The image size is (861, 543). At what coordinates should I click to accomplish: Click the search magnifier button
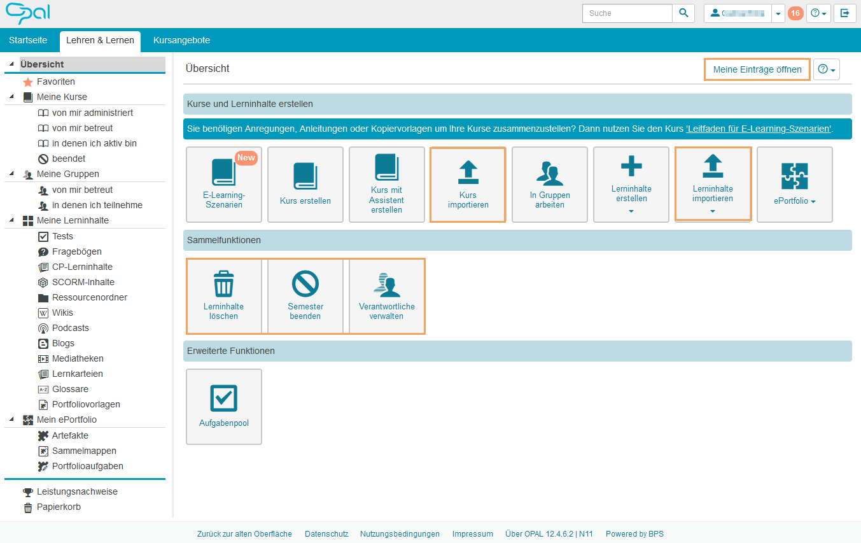click(x=683, y=13)
